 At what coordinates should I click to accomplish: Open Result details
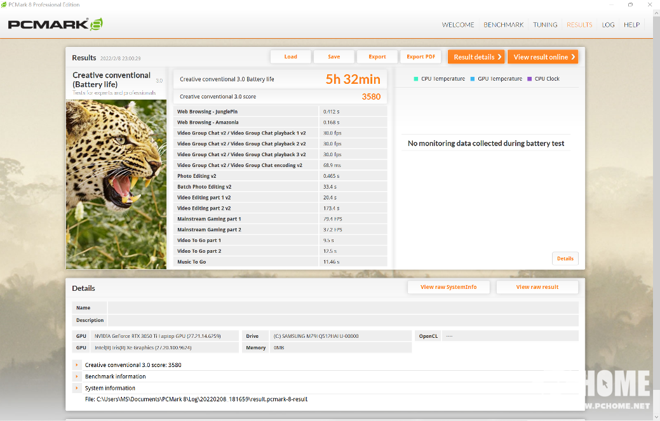coord(477,57)
